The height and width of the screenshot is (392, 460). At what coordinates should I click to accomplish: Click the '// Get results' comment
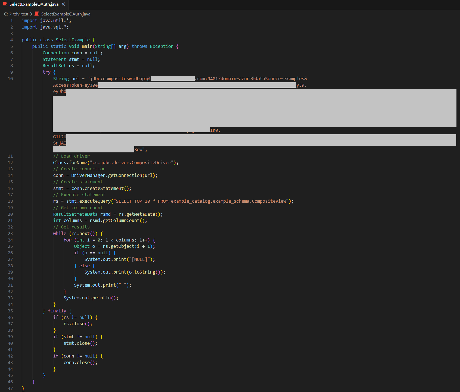(x=71, y=227)
